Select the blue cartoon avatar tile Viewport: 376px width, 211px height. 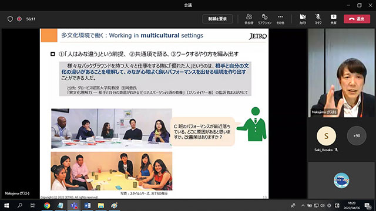coord(341,181)
